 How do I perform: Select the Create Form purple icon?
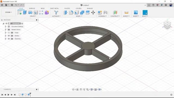(x=47, y=13)
